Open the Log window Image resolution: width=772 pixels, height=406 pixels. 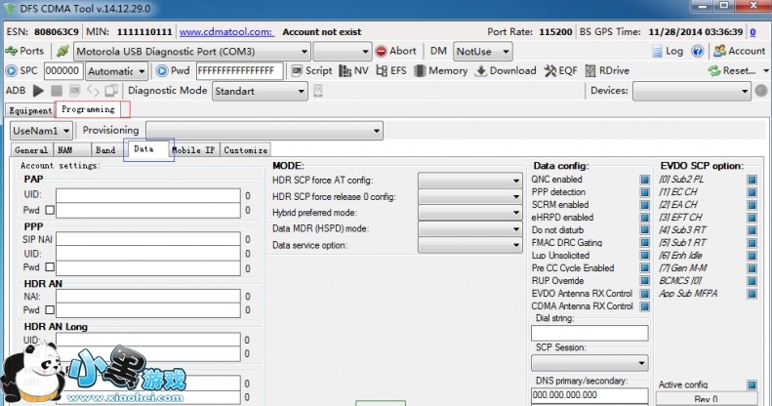(668, 51)
